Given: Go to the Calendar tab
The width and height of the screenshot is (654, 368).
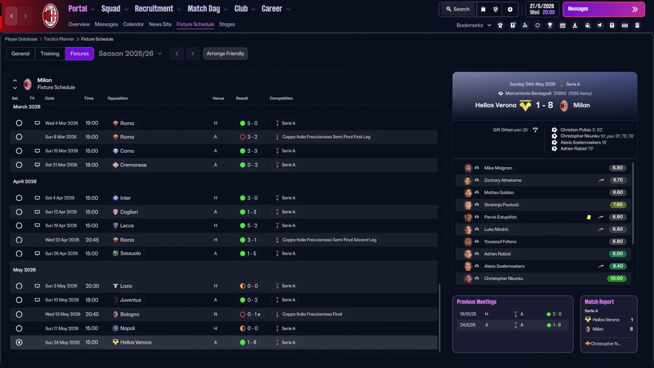Looking at the screenshot, I should [x=133, y=25].
